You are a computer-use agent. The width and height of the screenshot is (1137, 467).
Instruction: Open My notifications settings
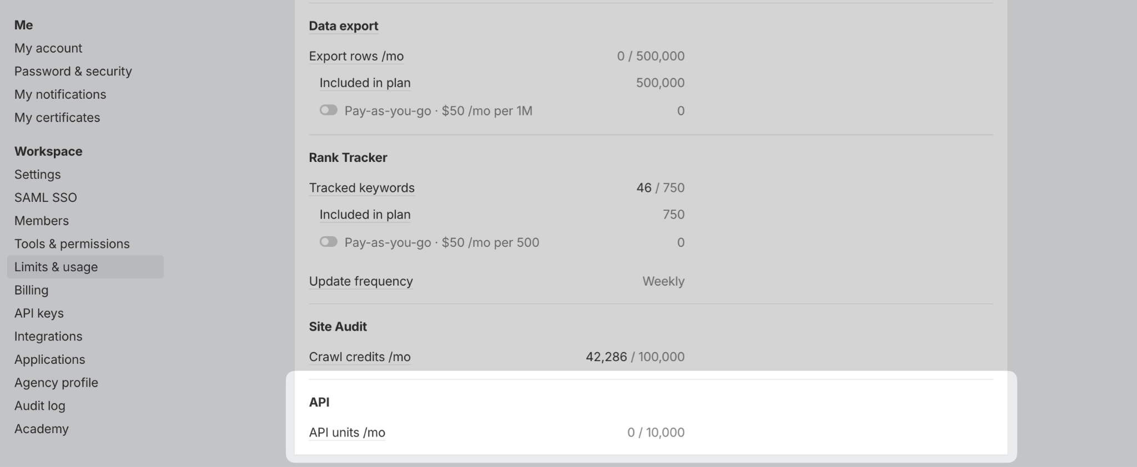[61, 94]
